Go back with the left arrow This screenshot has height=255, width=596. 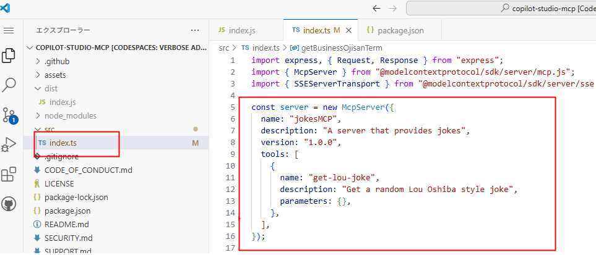(x=376, y=9)
